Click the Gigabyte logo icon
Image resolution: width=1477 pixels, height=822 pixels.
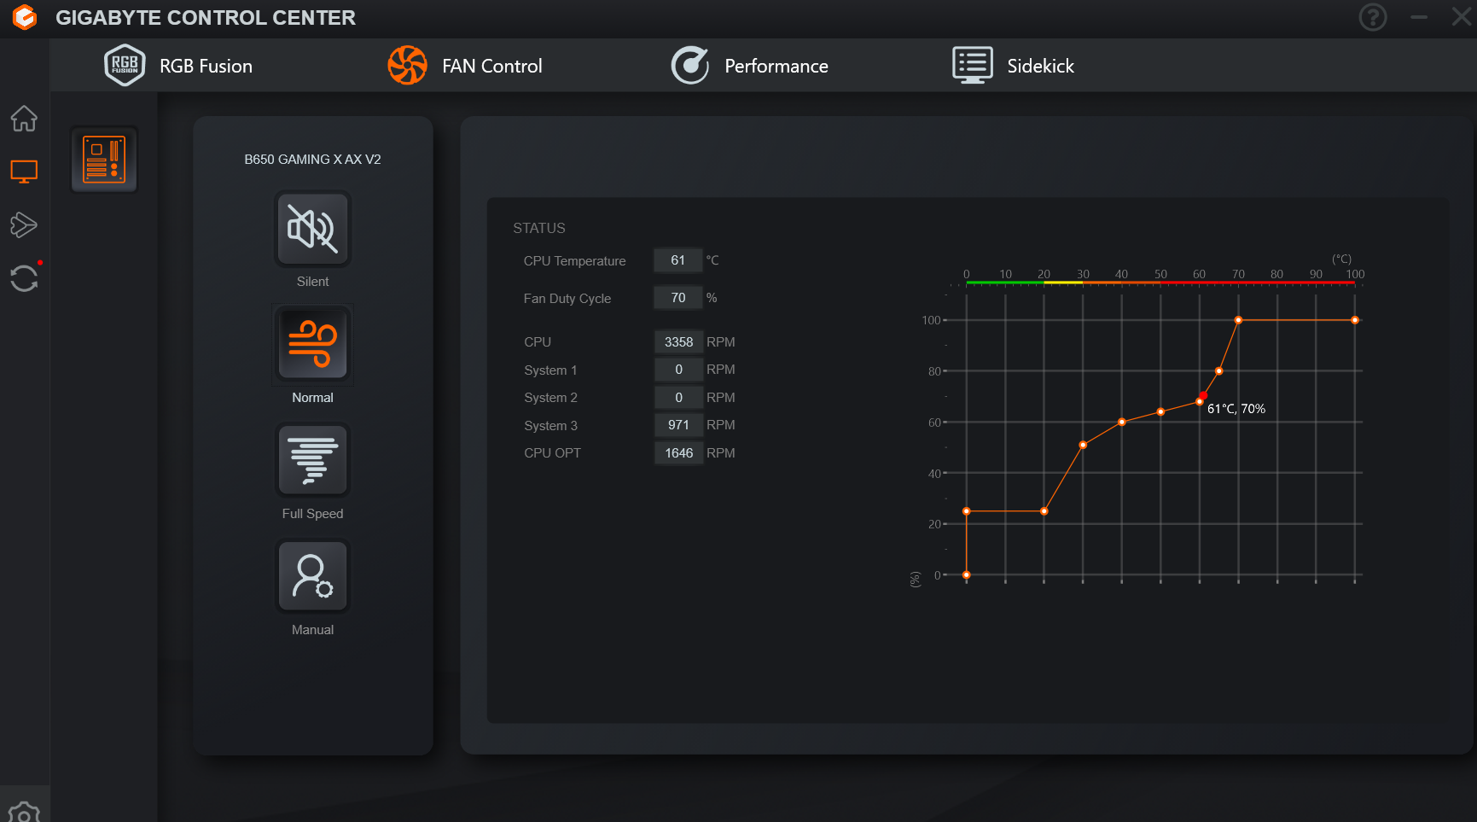[25, 17]
